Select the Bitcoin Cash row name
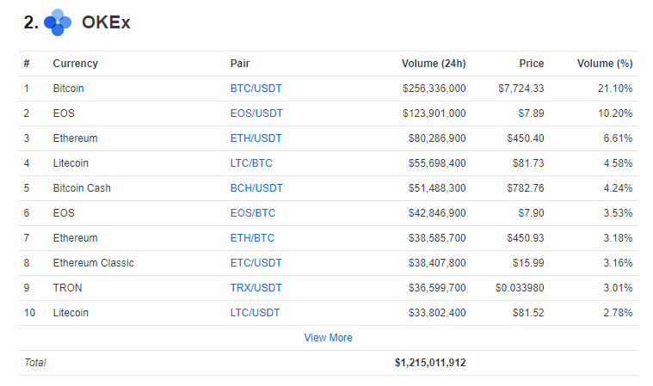This screenshot has width=653, height=386. pos(82,188)
